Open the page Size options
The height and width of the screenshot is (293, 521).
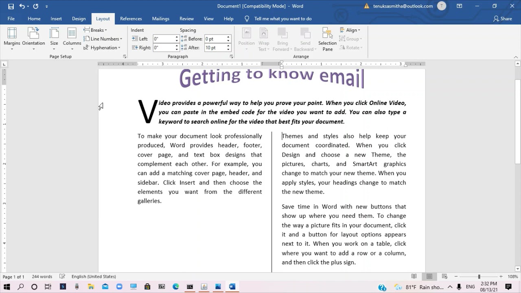coord(54,39)
